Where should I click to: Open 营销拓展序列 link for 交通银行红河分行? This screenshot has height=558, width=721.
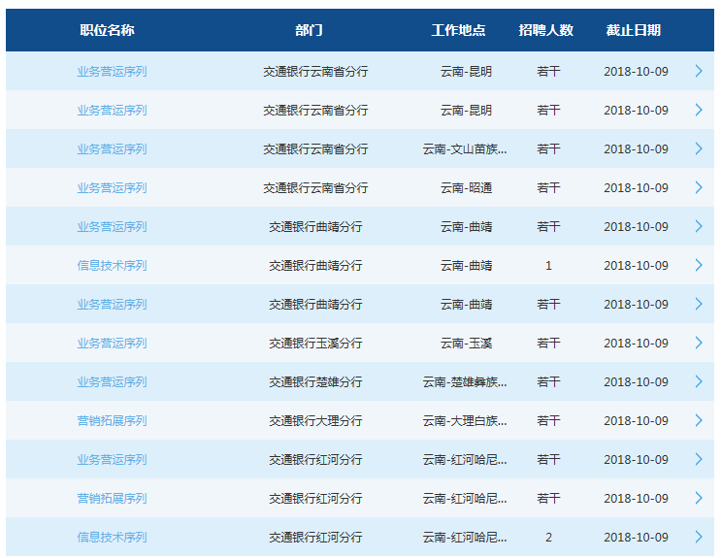click(112, 498)
